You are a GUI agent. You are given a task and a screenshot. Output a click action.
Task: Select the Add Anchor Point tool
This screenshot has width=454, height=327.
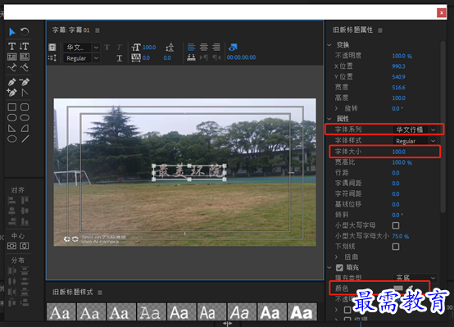coord(11,93)
